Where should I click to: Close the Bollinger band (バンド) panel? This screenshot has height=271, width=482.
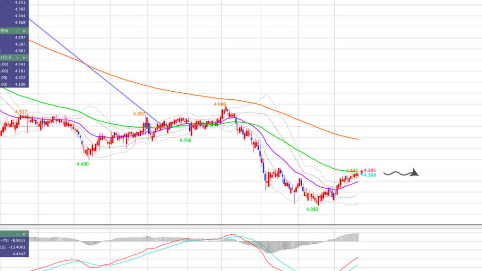pos(24,57)
